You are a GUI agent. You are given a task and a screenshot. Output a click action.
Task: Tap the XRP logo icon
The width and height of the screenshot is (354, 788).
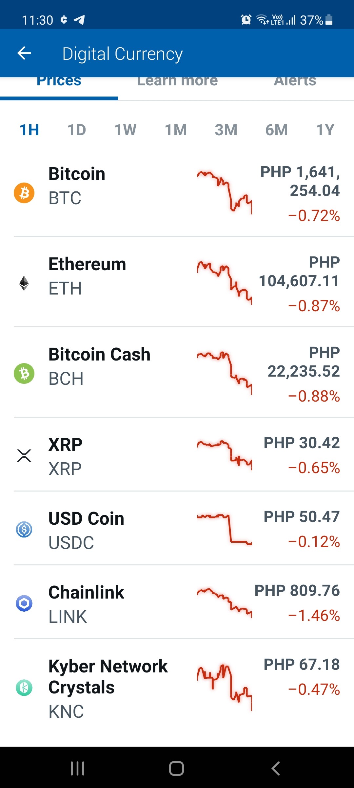[x=24, y=455]
